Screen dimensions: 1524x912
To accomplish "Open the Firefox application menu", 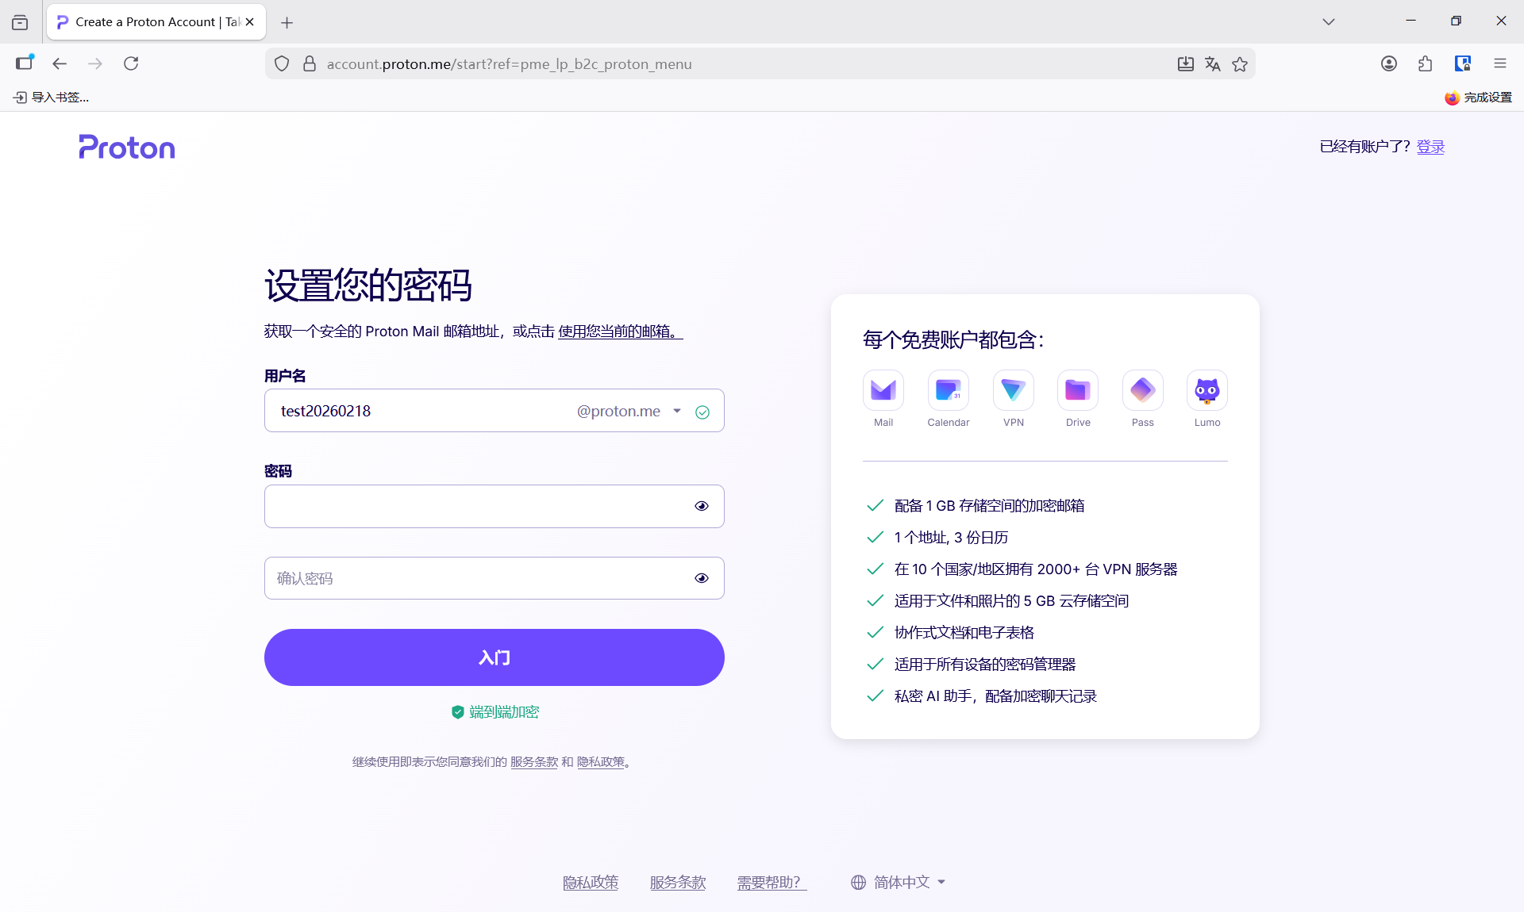I will point(1499,63).
